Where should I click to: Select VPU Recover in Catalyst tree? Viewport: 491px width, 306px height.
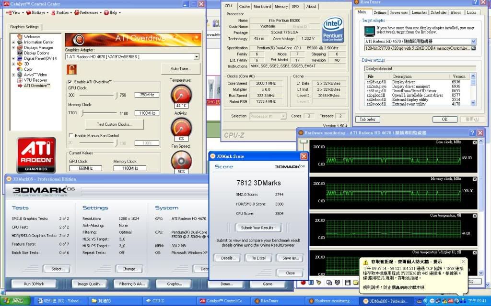[35, 80]
